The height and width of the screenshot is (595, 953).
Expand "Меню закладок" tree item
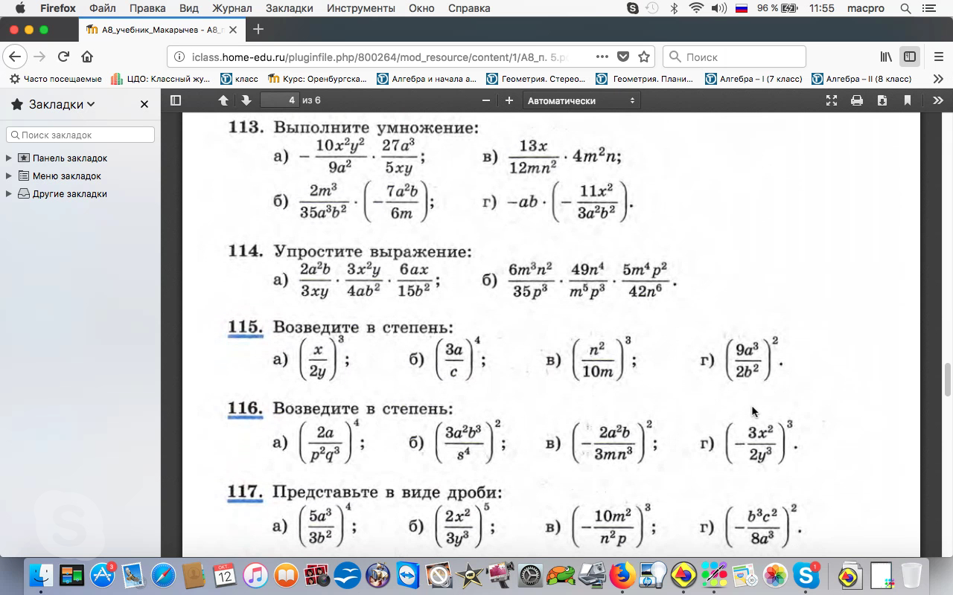pyautogui.click(x=9, y=176)
